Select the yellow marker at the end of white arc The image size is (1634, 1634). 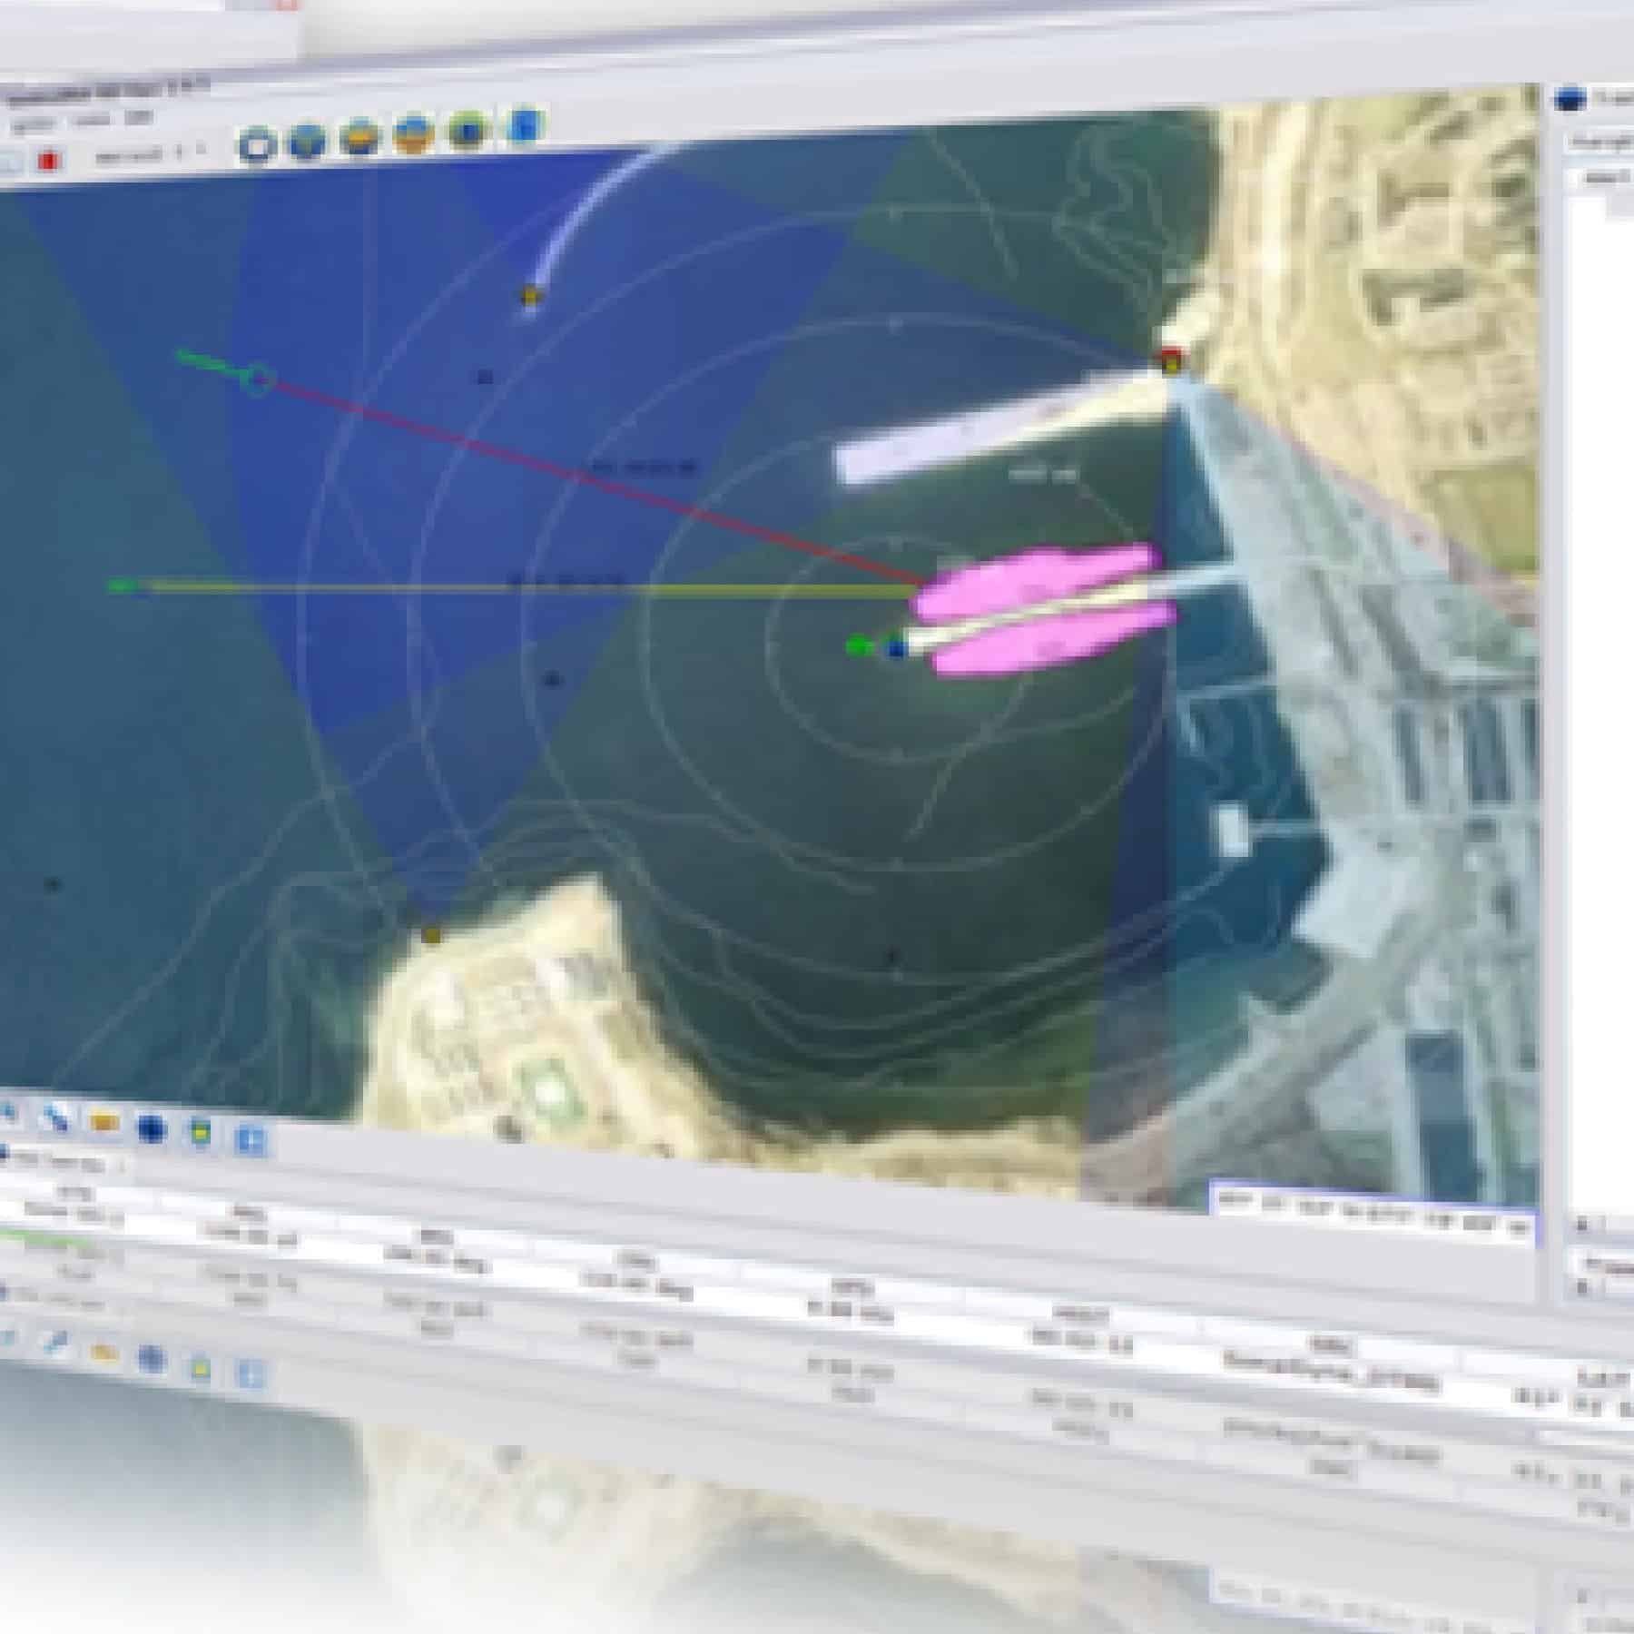(530, 295)
